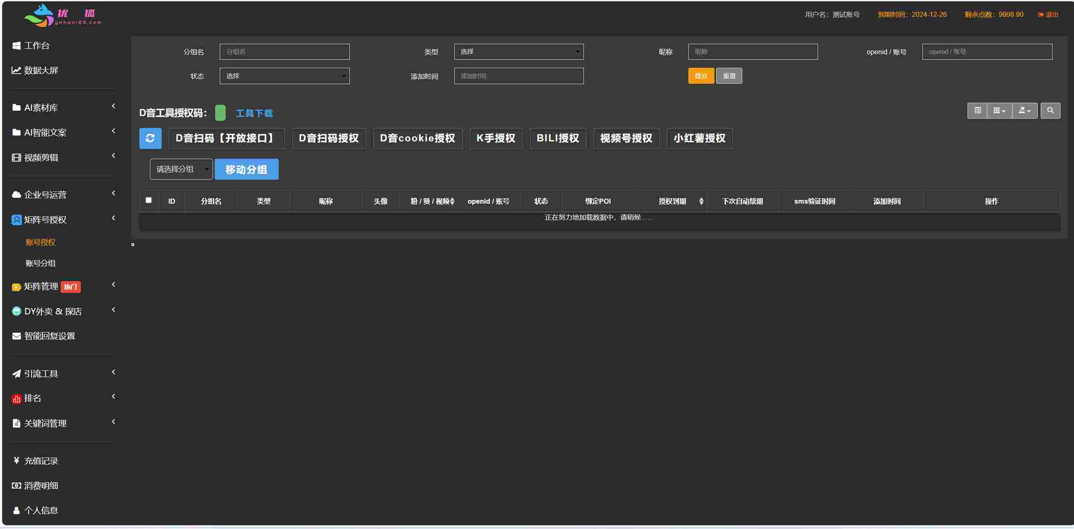This screenshot has width=1074, height=529.
Task: Open the search icon above the table
Action: pyautogui.click(x=1051, y=110)
